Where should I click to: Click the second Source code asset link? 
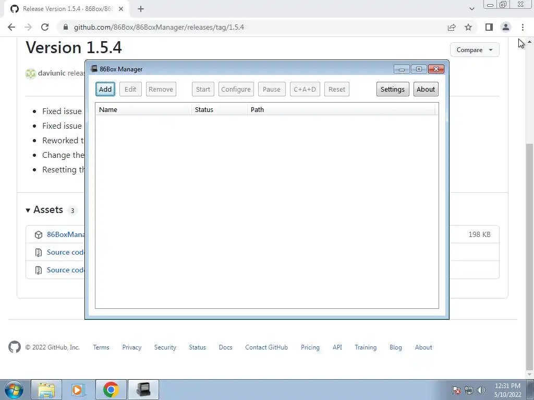point(65,270)
